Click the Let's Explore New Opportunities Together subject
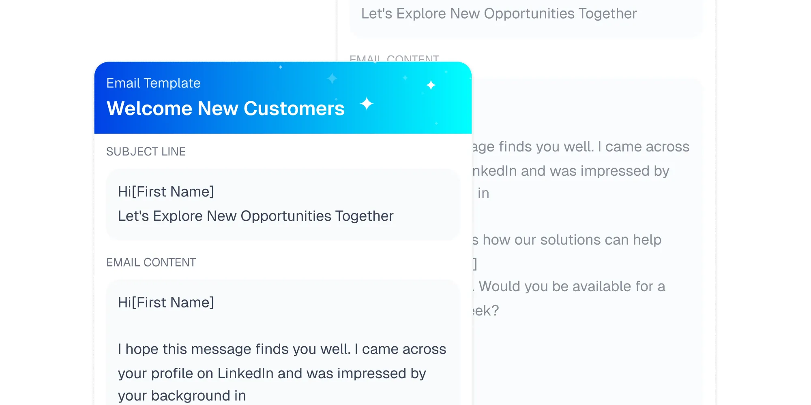Image resolution: width=811 pixels, height=405 pixels. tap(256, 216)
